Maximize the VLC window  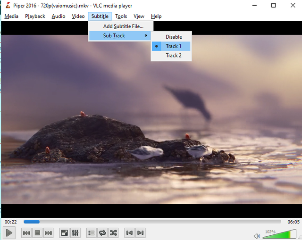(x=274, y=5)
